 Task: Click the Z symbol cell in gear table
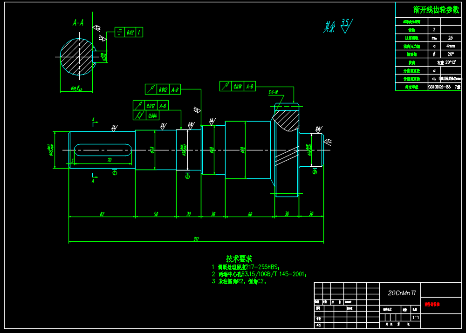(x=434, y=30)
